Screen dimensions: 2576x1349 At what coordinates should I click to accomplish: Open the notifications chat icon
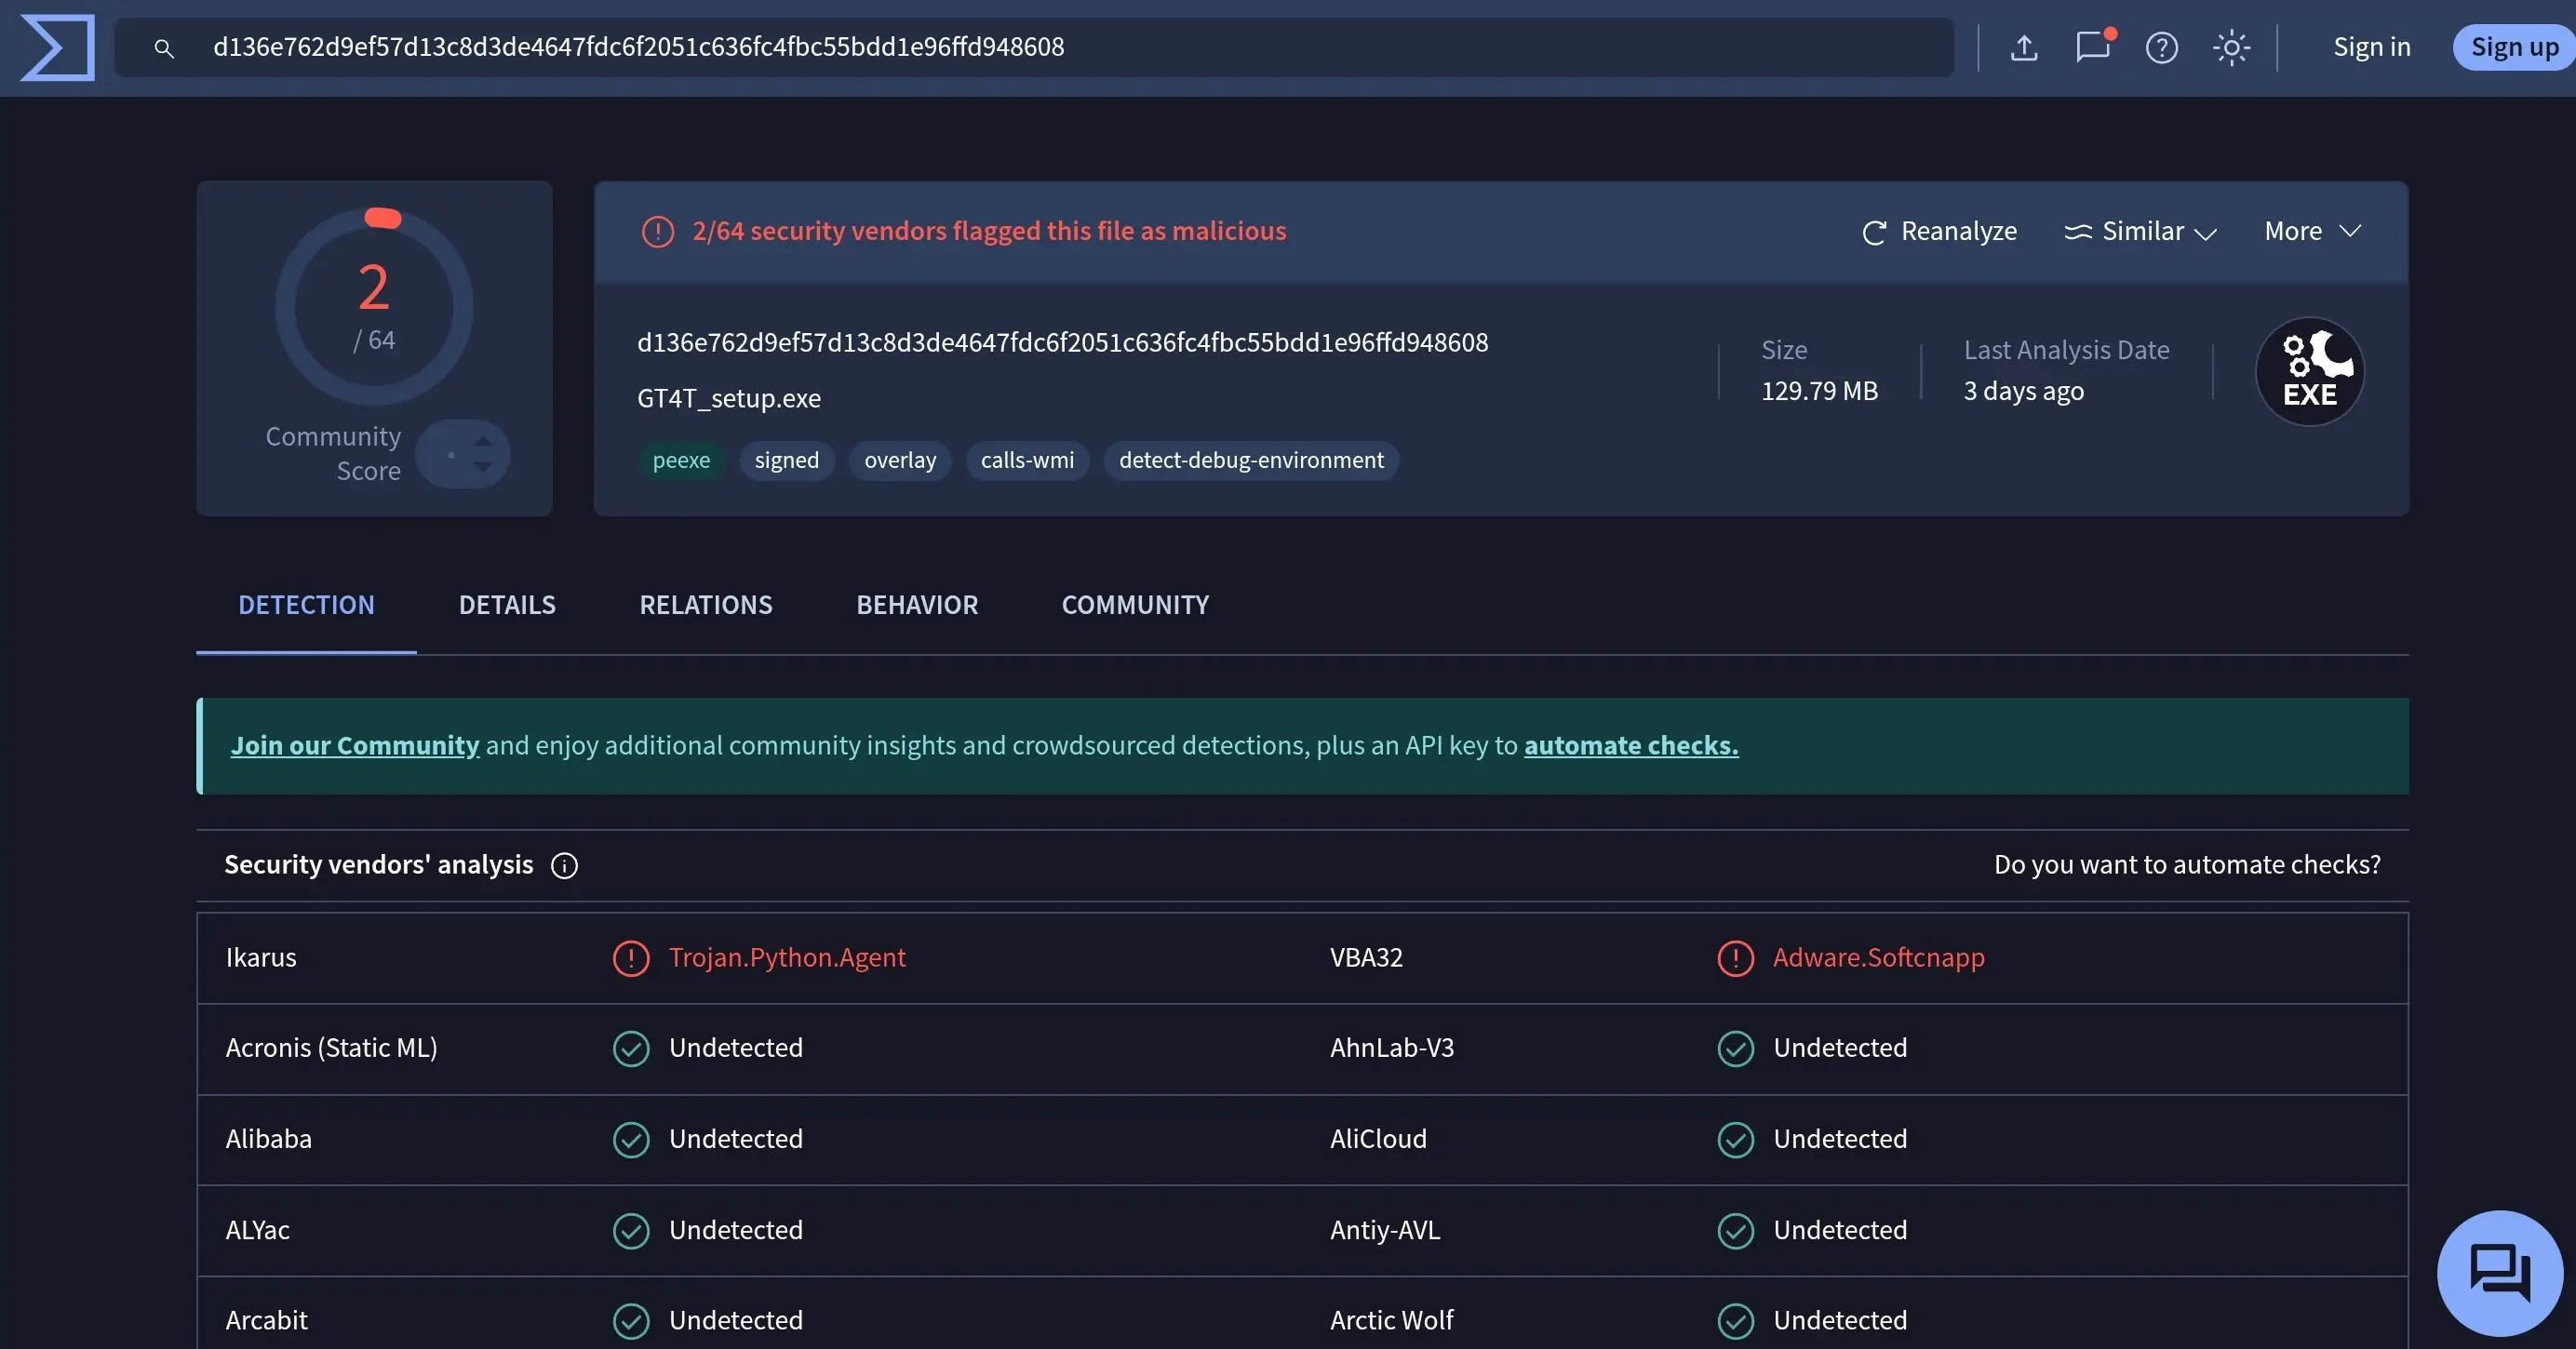(2092, 47)
